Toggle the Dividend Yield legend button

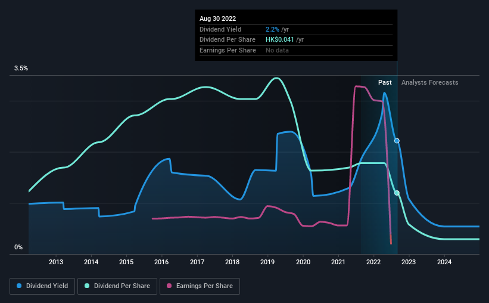pyautogui.click(x=42, y=286)
